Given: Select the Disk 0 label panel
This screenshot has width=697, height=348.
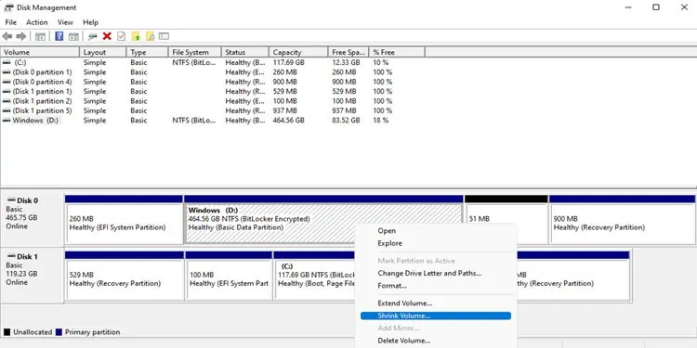Looking at the screenshot, I should click(x=32, y=217).
